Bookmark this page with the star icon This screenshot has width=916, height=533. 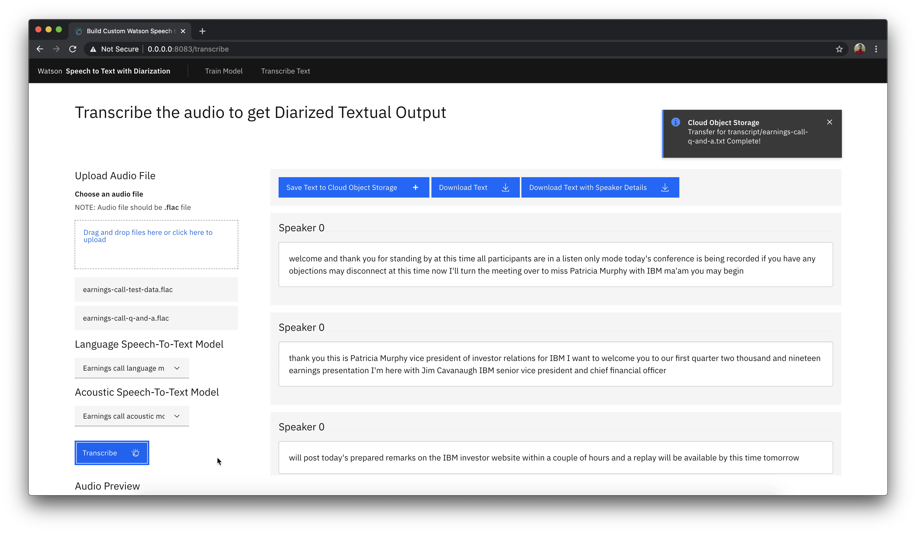coord(839,49)
